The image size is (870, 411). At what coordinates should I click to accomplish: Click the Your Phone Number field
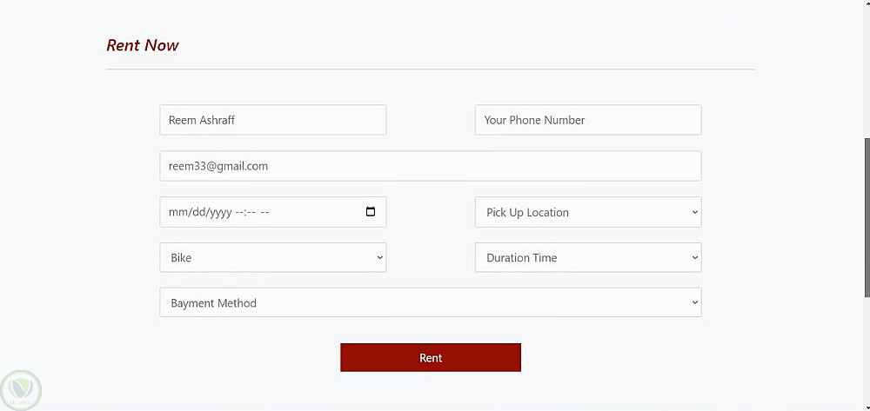588,120
